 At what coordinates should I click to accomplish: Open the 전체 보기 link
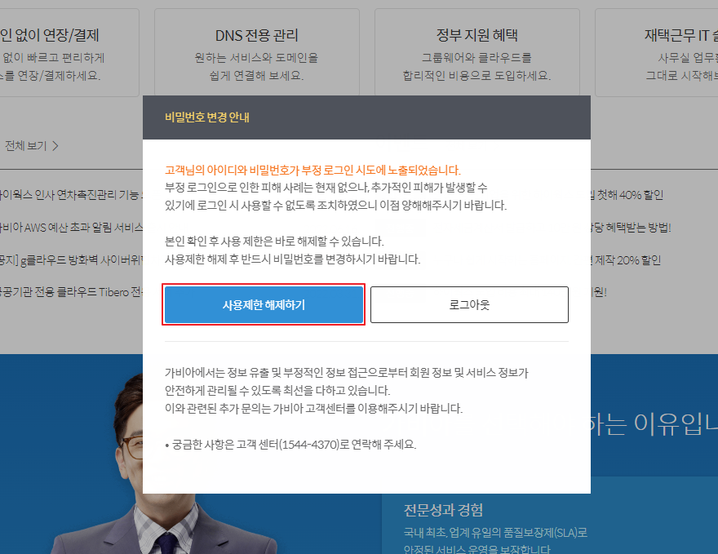click(32, 146)
